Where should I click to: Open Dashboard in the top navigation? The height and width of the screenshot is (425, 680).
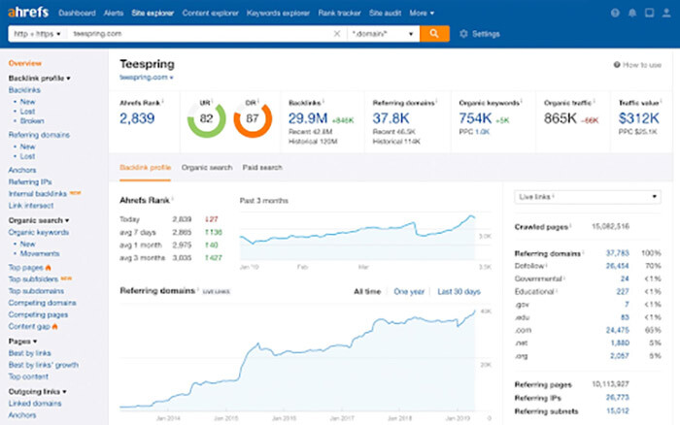tap(77, 13)
